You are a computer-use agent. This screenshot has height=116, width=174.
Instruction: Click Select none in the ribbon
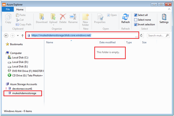pyautogui.click(x=142, y=20)
